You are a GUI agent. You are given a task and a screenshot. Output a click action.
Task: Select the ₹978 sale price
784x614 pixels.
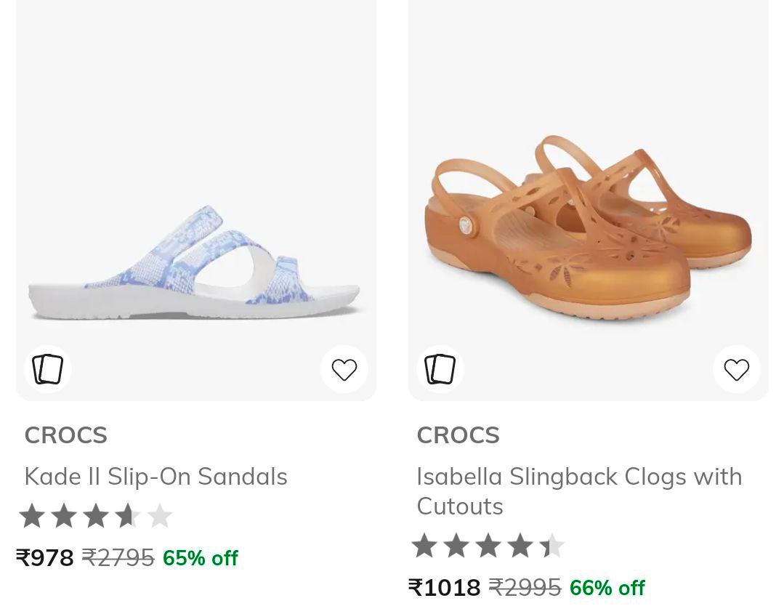click(45, 558)
